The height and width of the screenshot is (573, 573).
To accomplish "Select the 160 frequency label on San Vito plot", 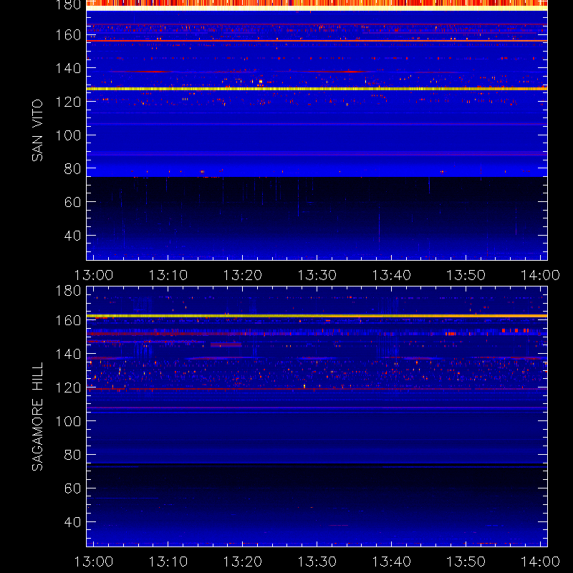I will [68, 35].
